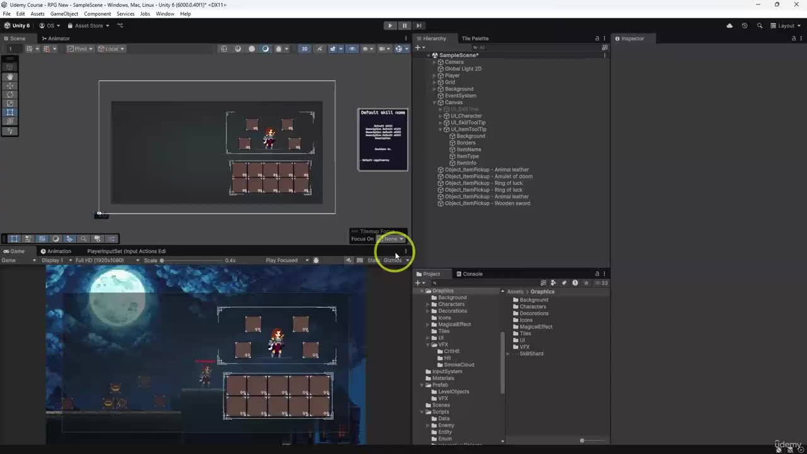Open the Window menu
Viewport: 807px width, 454px height.
[165, 13]
